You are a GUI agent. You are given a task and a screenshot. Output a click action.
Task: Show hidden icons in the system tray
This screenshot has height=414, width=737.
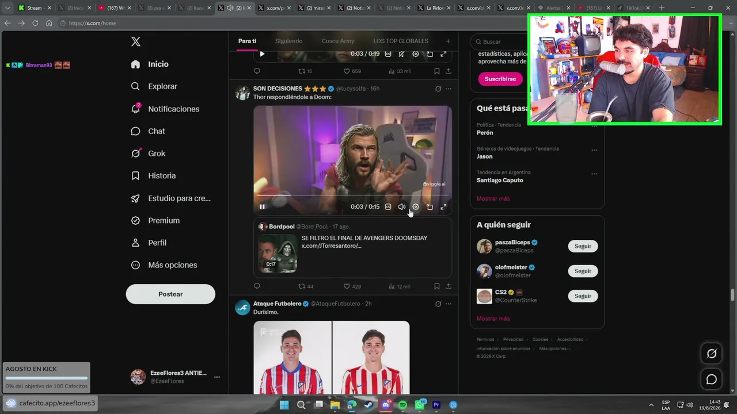coord(651,405)
